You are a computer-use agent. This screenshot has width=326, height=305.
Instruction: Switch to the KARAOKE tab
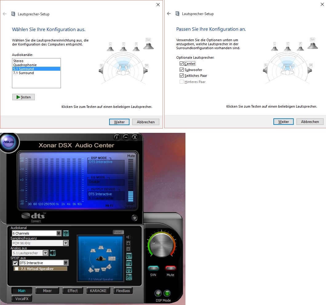98,291
